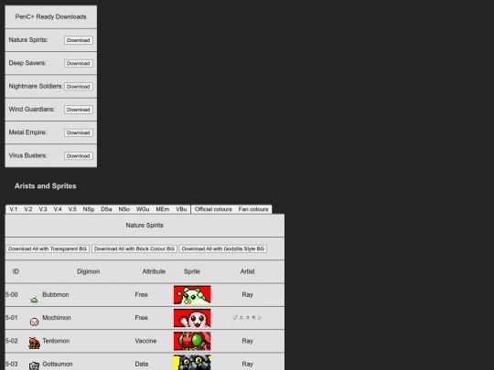Download All with Block Colour BG
The image size is (494, 370).
click(x=134, y=248)
